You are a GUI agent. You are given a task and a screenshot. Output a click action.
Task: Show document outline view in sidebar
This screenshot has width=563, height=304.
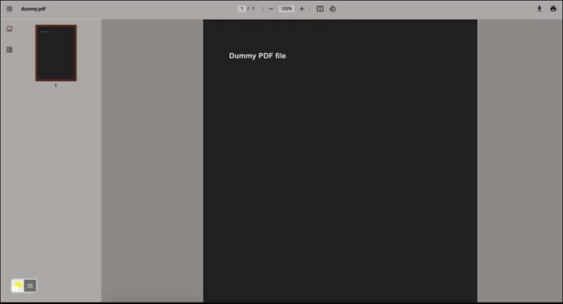coord(10,50)
